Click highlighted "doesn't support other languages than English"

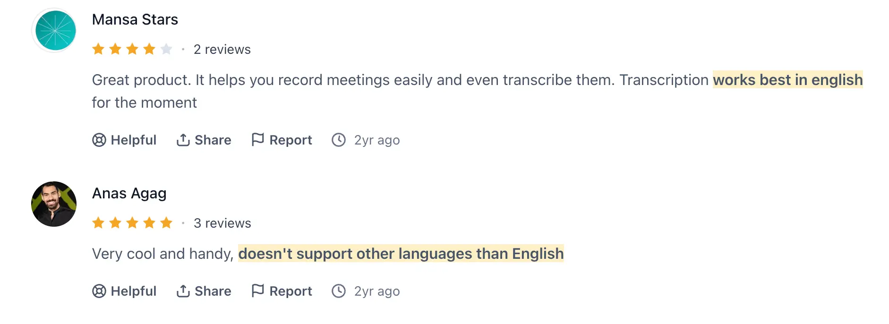(x=401, y=254)
